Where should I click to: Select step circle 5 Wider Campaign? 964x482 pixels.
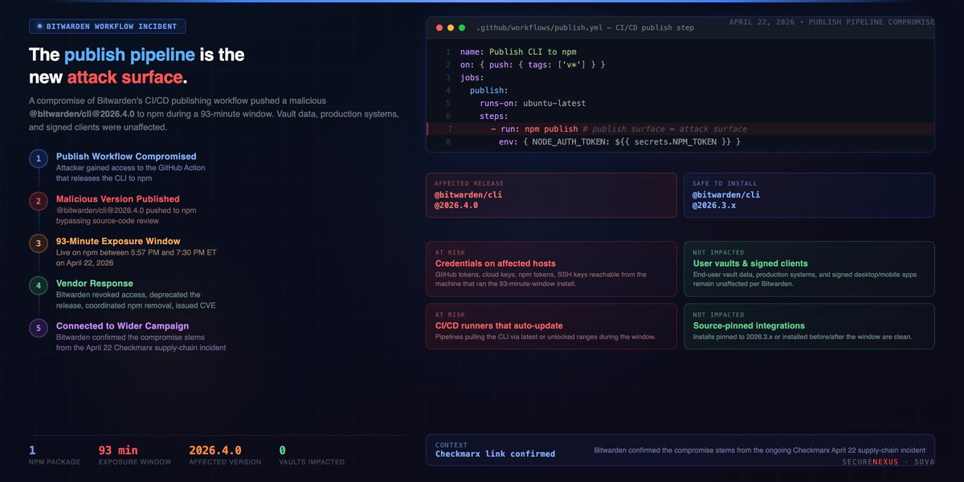click(x=38, y=328)
